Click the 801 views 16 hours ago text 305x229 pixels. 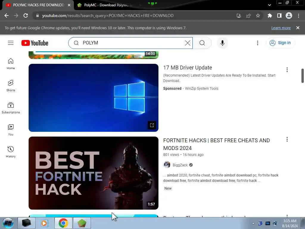(x=183, y=155)
